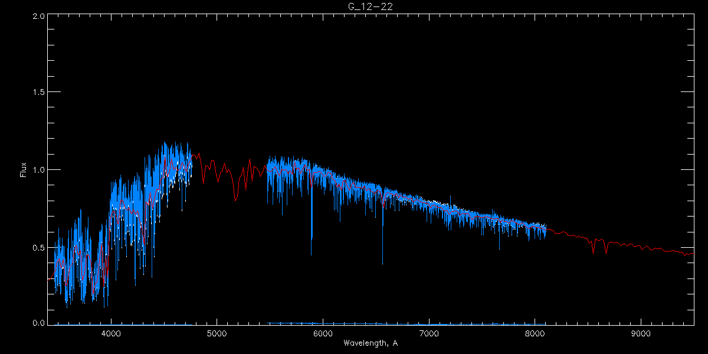Image resolution: width=708 pixels, height=354 pixels.
Task: Pick the 8000 wavelength tick label
Action: (535, 333)
